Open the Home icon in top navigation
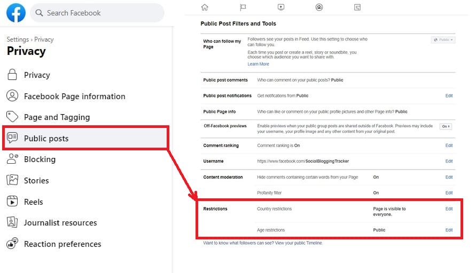 coord(205,7)
